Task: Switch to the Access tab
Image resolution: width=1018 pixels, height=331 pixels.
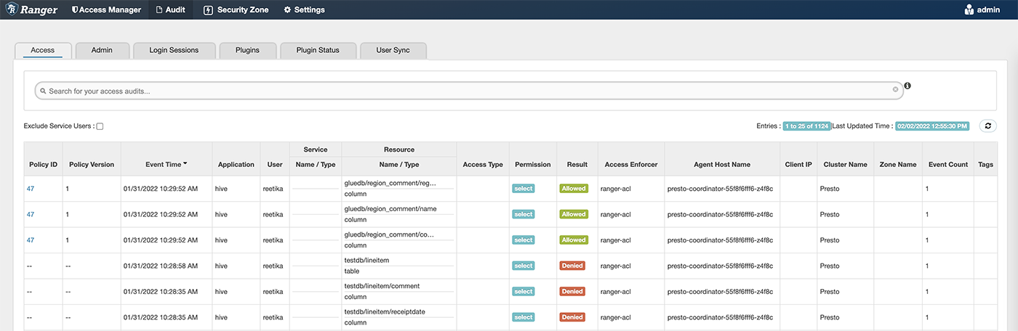Action: [x=43, y=50]
